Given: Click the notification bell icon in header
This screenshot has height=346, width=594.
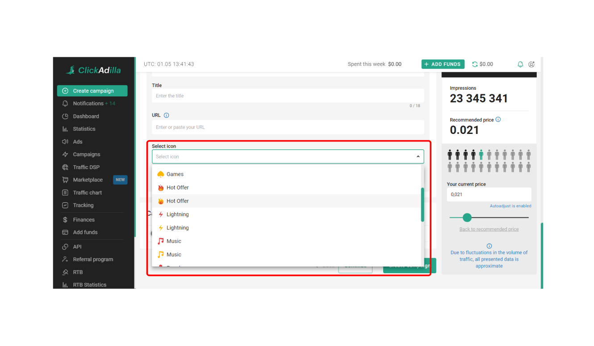Looking at the screenshot, I should [520, 64].
